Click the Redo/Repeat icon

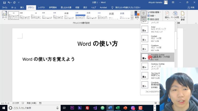(14, 2)
